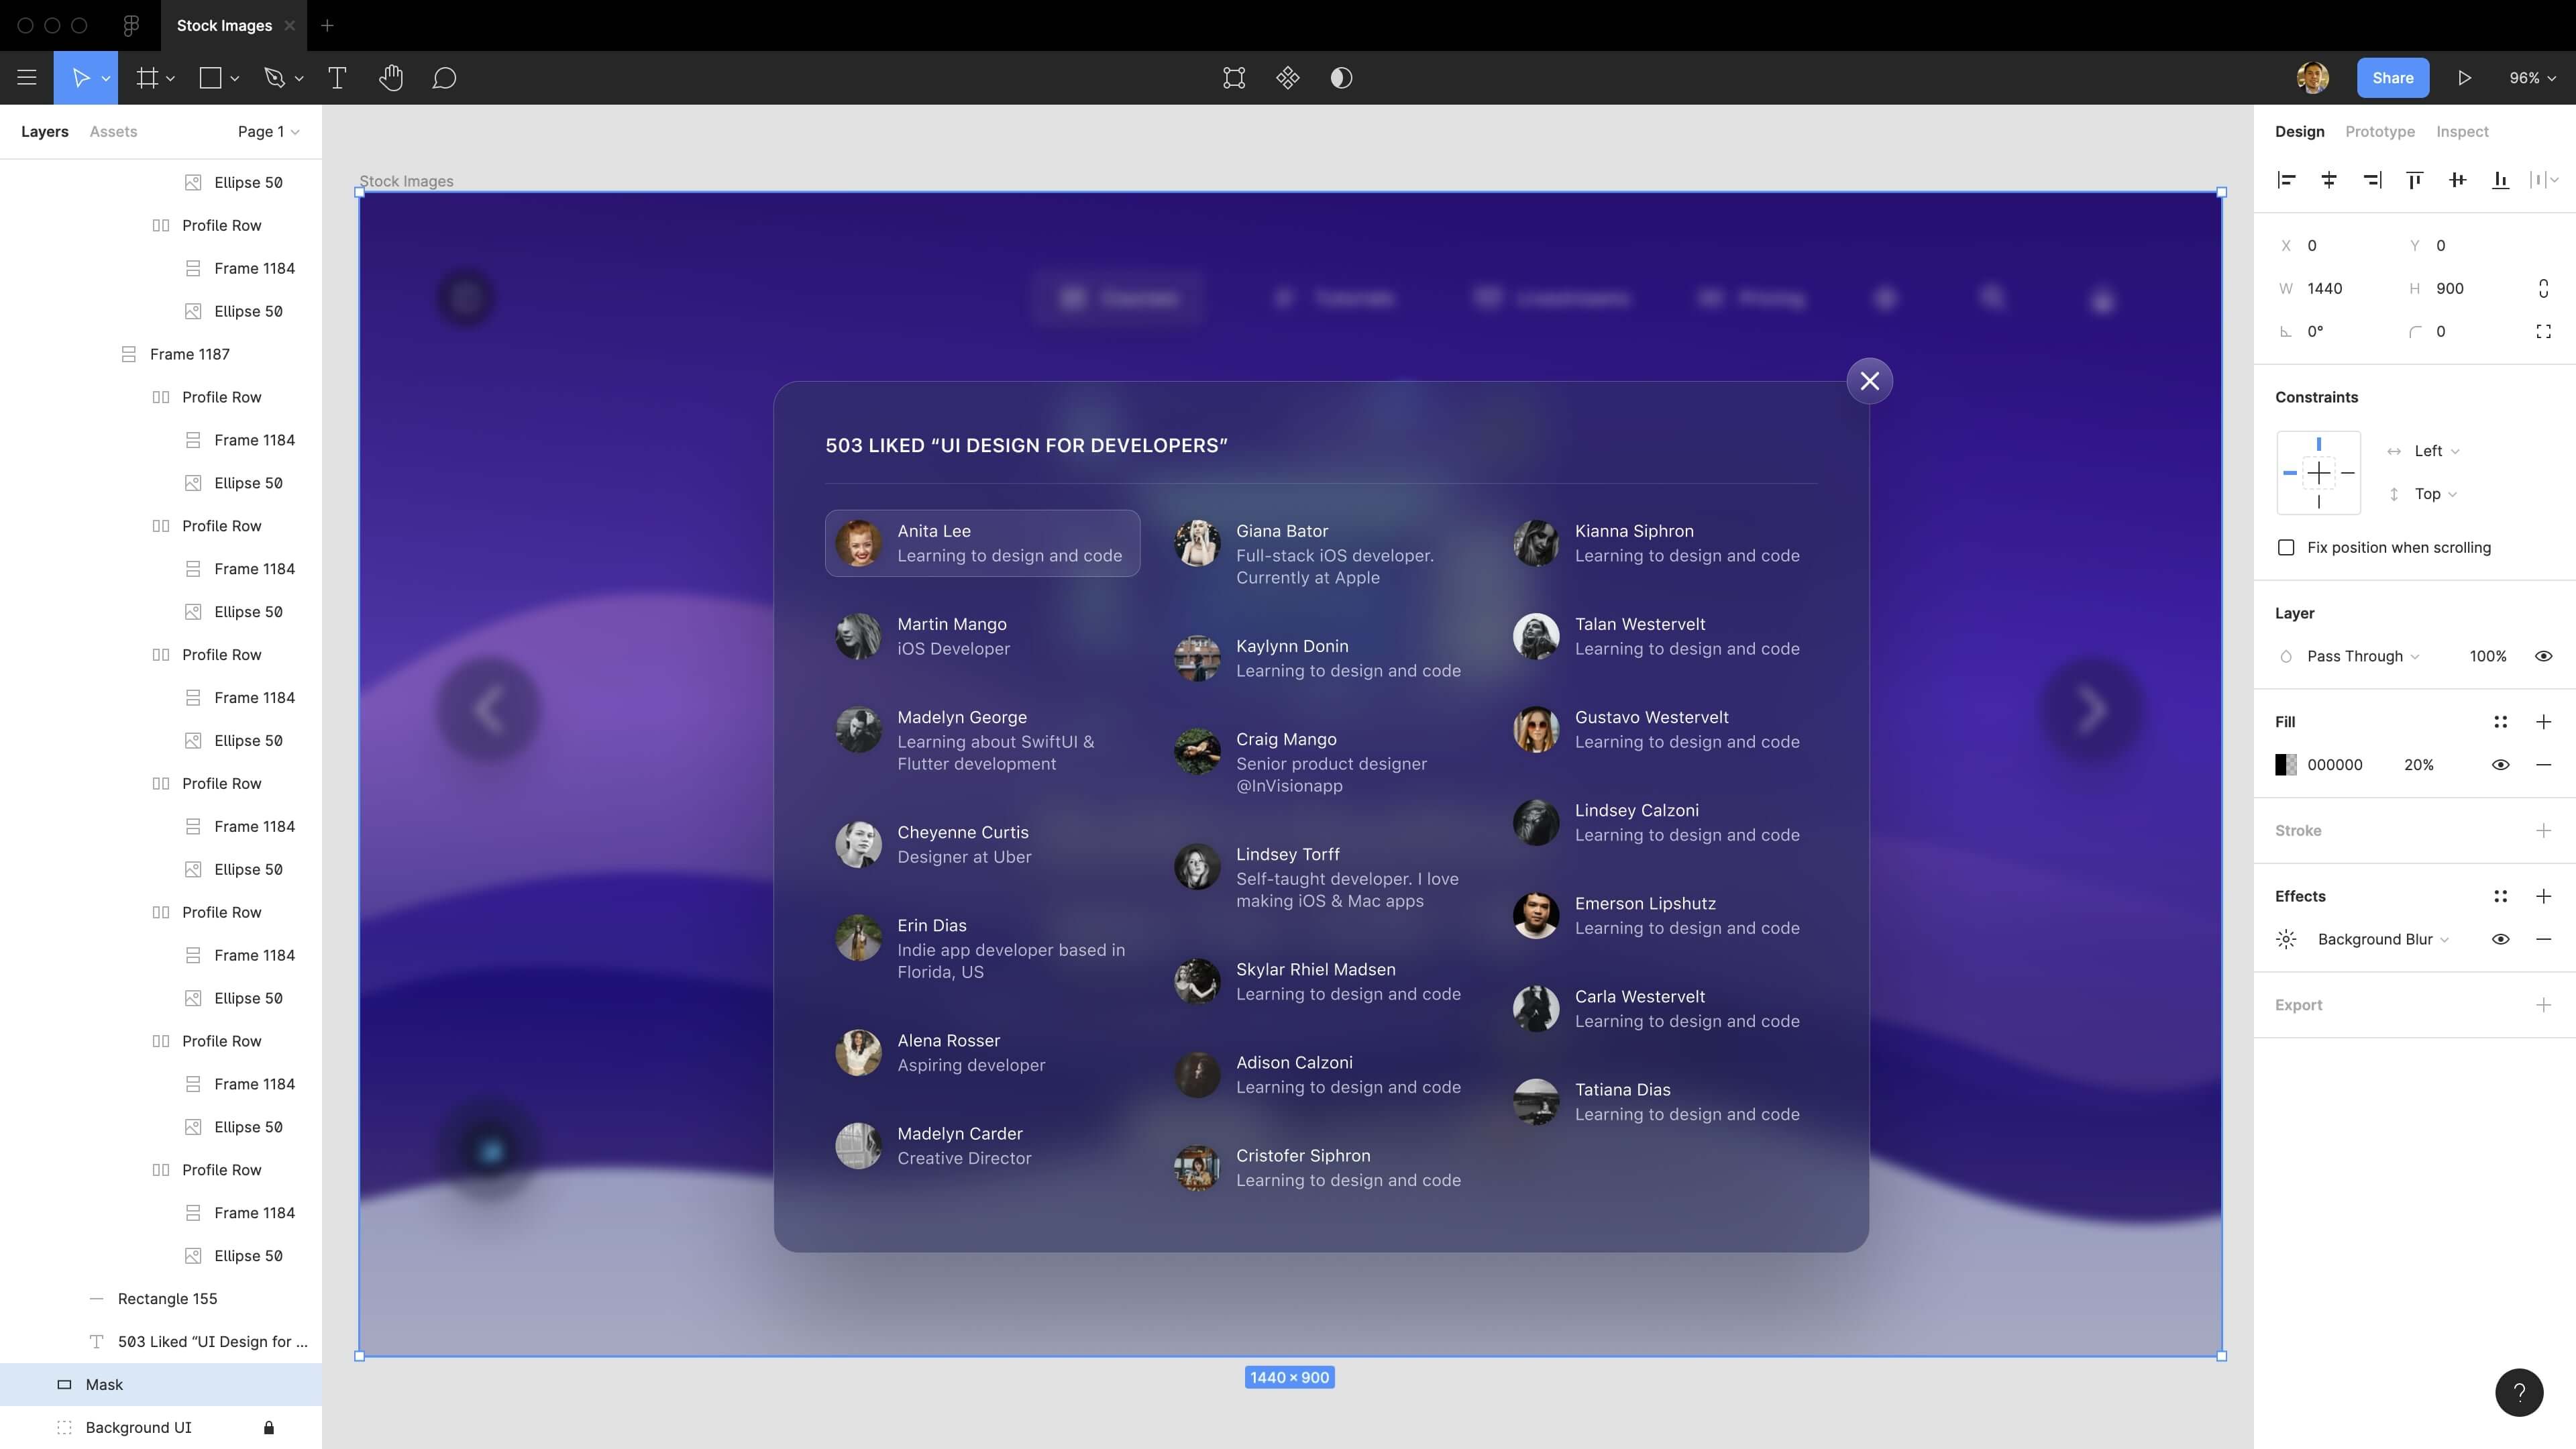Click the Present play button
The height and width of the screenshot is (1449, 2576).
[2464, 78]
